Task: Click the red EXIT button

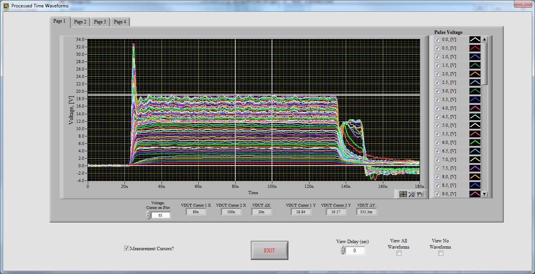Action: click(x=269, y=250)
